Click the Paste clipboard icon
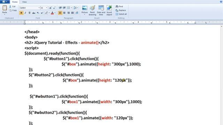Image resolution: width=223 pixels, height=125 pixels. tap(5, 8)
